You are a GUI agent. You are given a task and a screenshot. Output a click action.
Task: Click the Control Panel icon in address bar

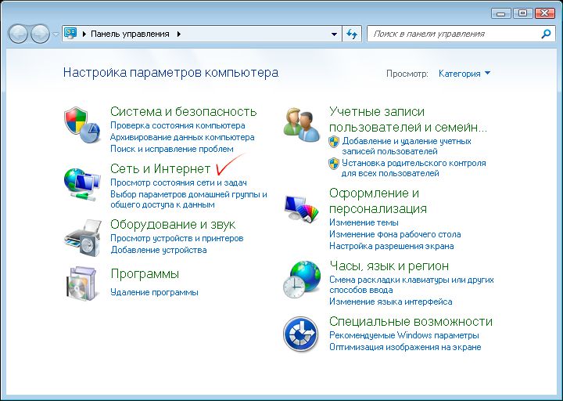(70, 34)
